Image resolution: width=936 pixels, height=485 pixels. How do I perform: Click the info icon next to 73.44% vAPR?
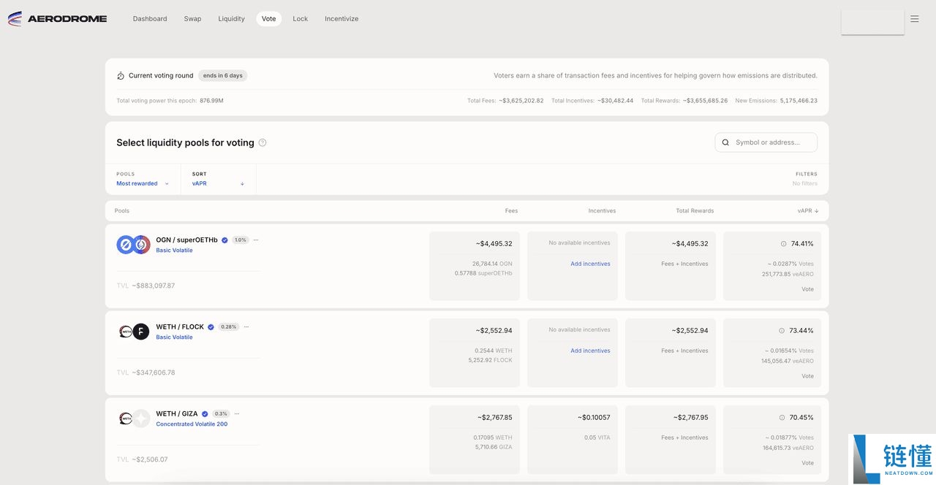[781, 331]
